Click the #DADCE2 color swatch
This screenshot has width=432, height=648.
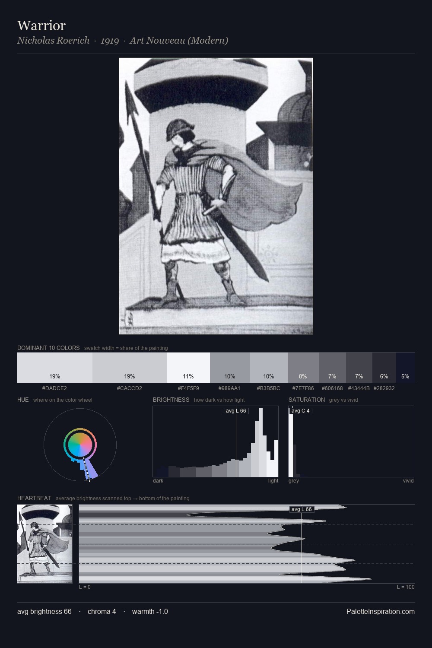click(x=55, y=368)
